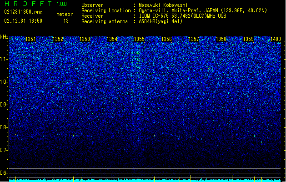Click the cyan signal level strip at the bottom
Screen dimensions: 286x182
click(x=145, y=181)
